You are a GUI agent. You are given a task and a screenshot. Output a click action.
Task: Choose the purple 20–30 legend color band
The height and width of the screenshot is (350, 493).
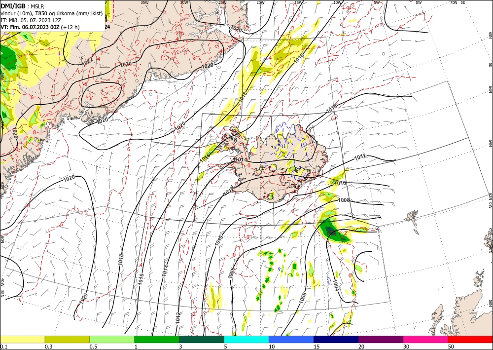381,339
